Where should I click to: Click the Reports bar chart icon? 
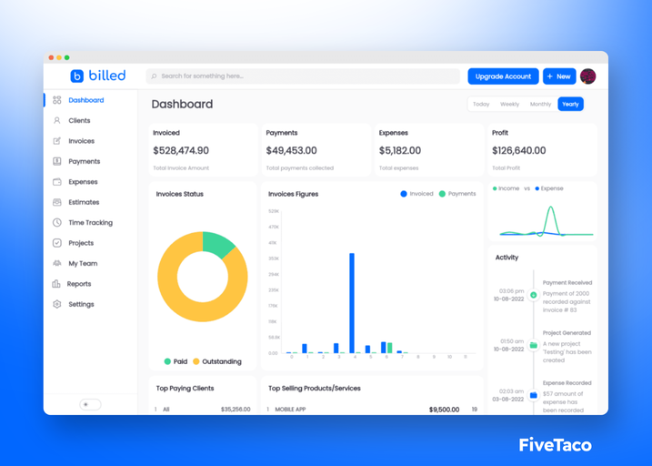[x=56, y=283]
